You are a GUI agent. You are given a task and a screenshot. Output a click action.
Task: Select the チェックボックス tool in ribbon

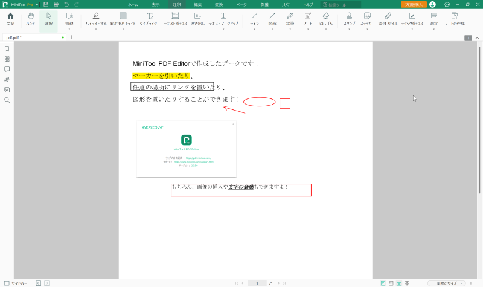click(x=412, y=18)
